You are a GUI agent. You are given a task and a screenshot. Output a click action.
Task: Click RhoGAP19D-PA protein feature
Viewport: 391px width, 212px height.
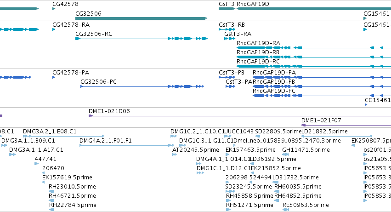(322, 77)
